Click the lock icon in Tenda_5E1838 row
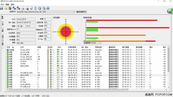The width and height of the screenshot is (173, 97). (x=48, y=84)
